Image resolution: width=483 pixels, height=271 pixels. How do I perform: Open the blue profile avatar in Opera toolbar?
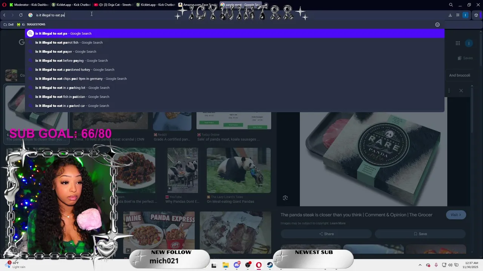(x=466, y=15)
